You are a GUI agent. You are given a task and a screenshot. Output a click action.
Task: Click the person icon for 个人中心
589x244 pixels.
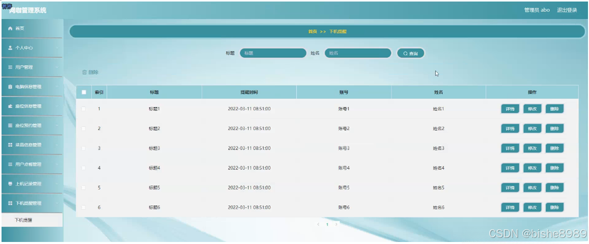point(10,48)
